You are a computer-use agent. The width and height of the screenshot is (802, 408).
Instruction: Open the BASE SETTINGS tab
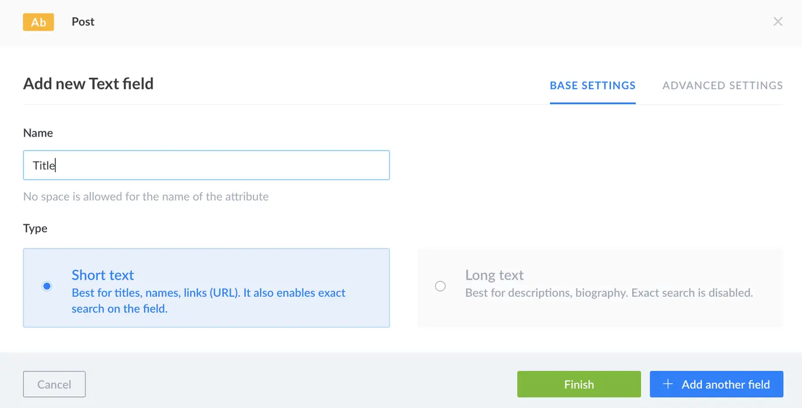(593, 85)
